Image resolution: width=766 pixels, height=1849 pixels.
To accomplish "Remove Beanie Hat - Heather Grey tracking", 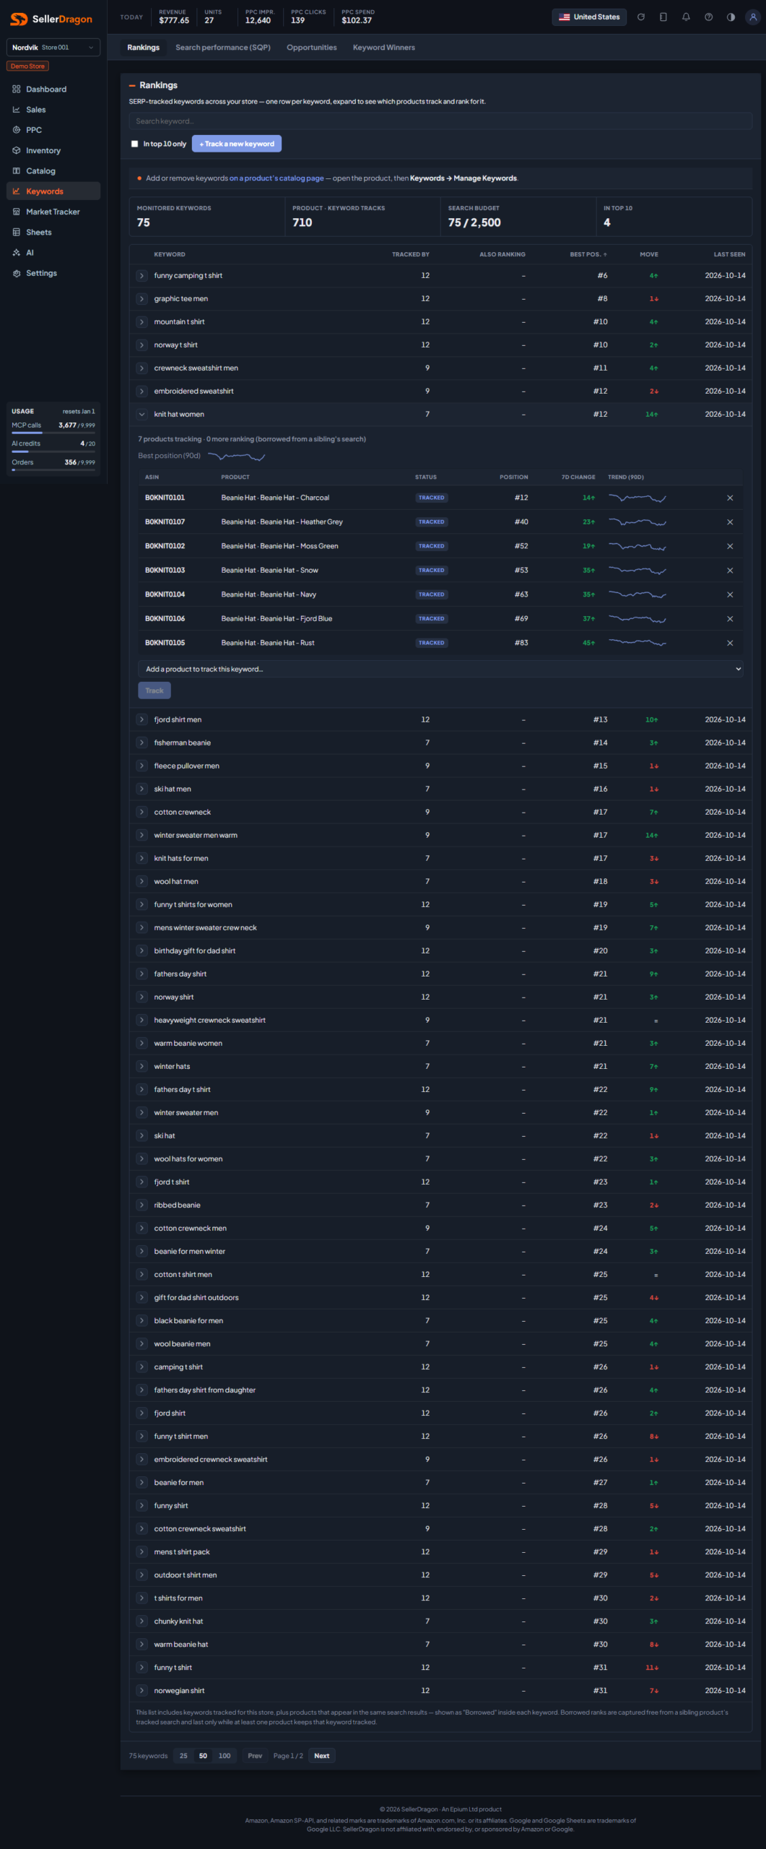I will 730,521.
